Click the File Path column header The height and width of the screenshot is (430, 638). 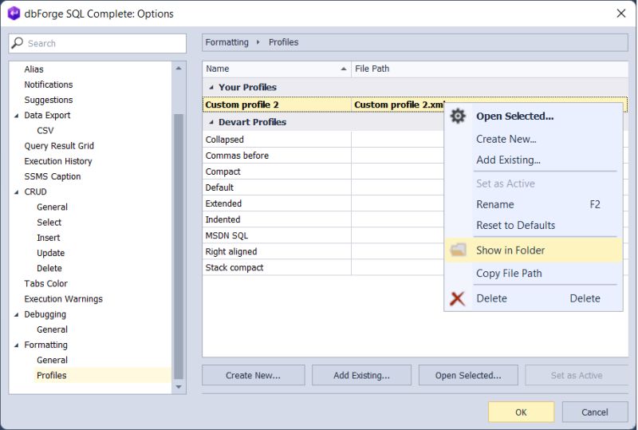click(490, 69)
